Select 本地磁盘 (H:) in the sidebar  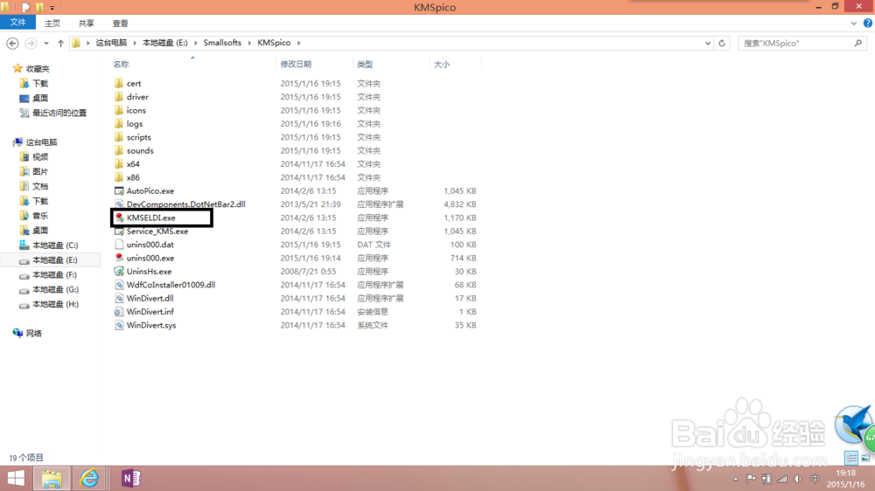point(54,304)
